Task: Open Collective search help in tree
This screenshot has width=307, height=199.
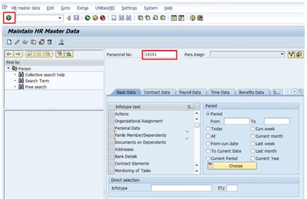Action: (45, 75)
